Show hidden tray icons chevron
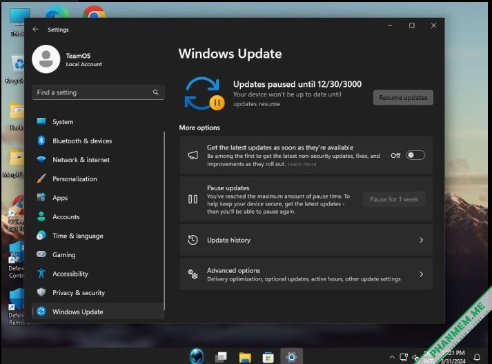Image resolution: width=492 pixels, height=364 pixels. tap(392, 357)
